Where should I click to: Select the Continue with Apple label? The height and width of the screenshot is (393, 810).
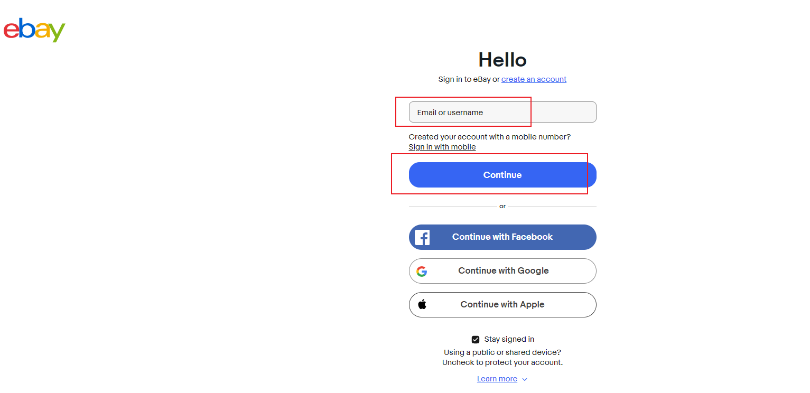[502, 305]
